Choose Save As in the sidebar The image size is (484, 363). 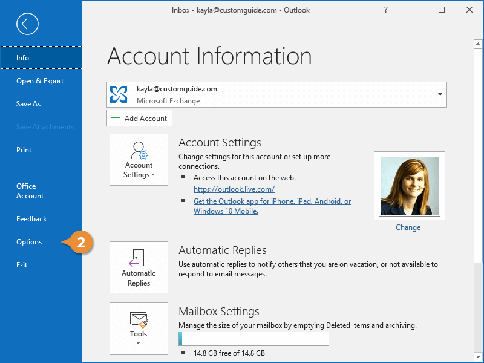point(41,104)
